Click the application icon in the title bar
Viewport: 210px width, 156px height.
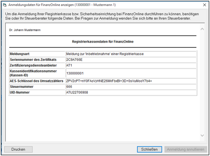(x=5, y=5)
